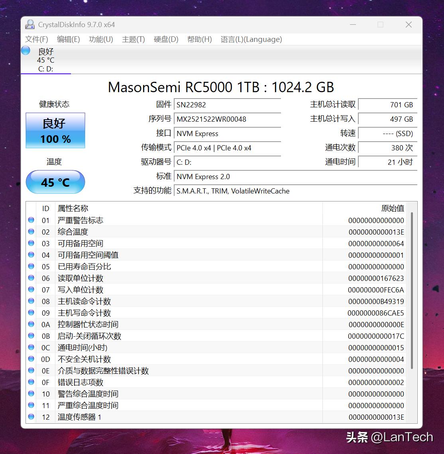Image resolution: width=444 pixels, height=454 pixels.
Task: Select the 综合温度 attribute name
Action: tap(73, 232)
